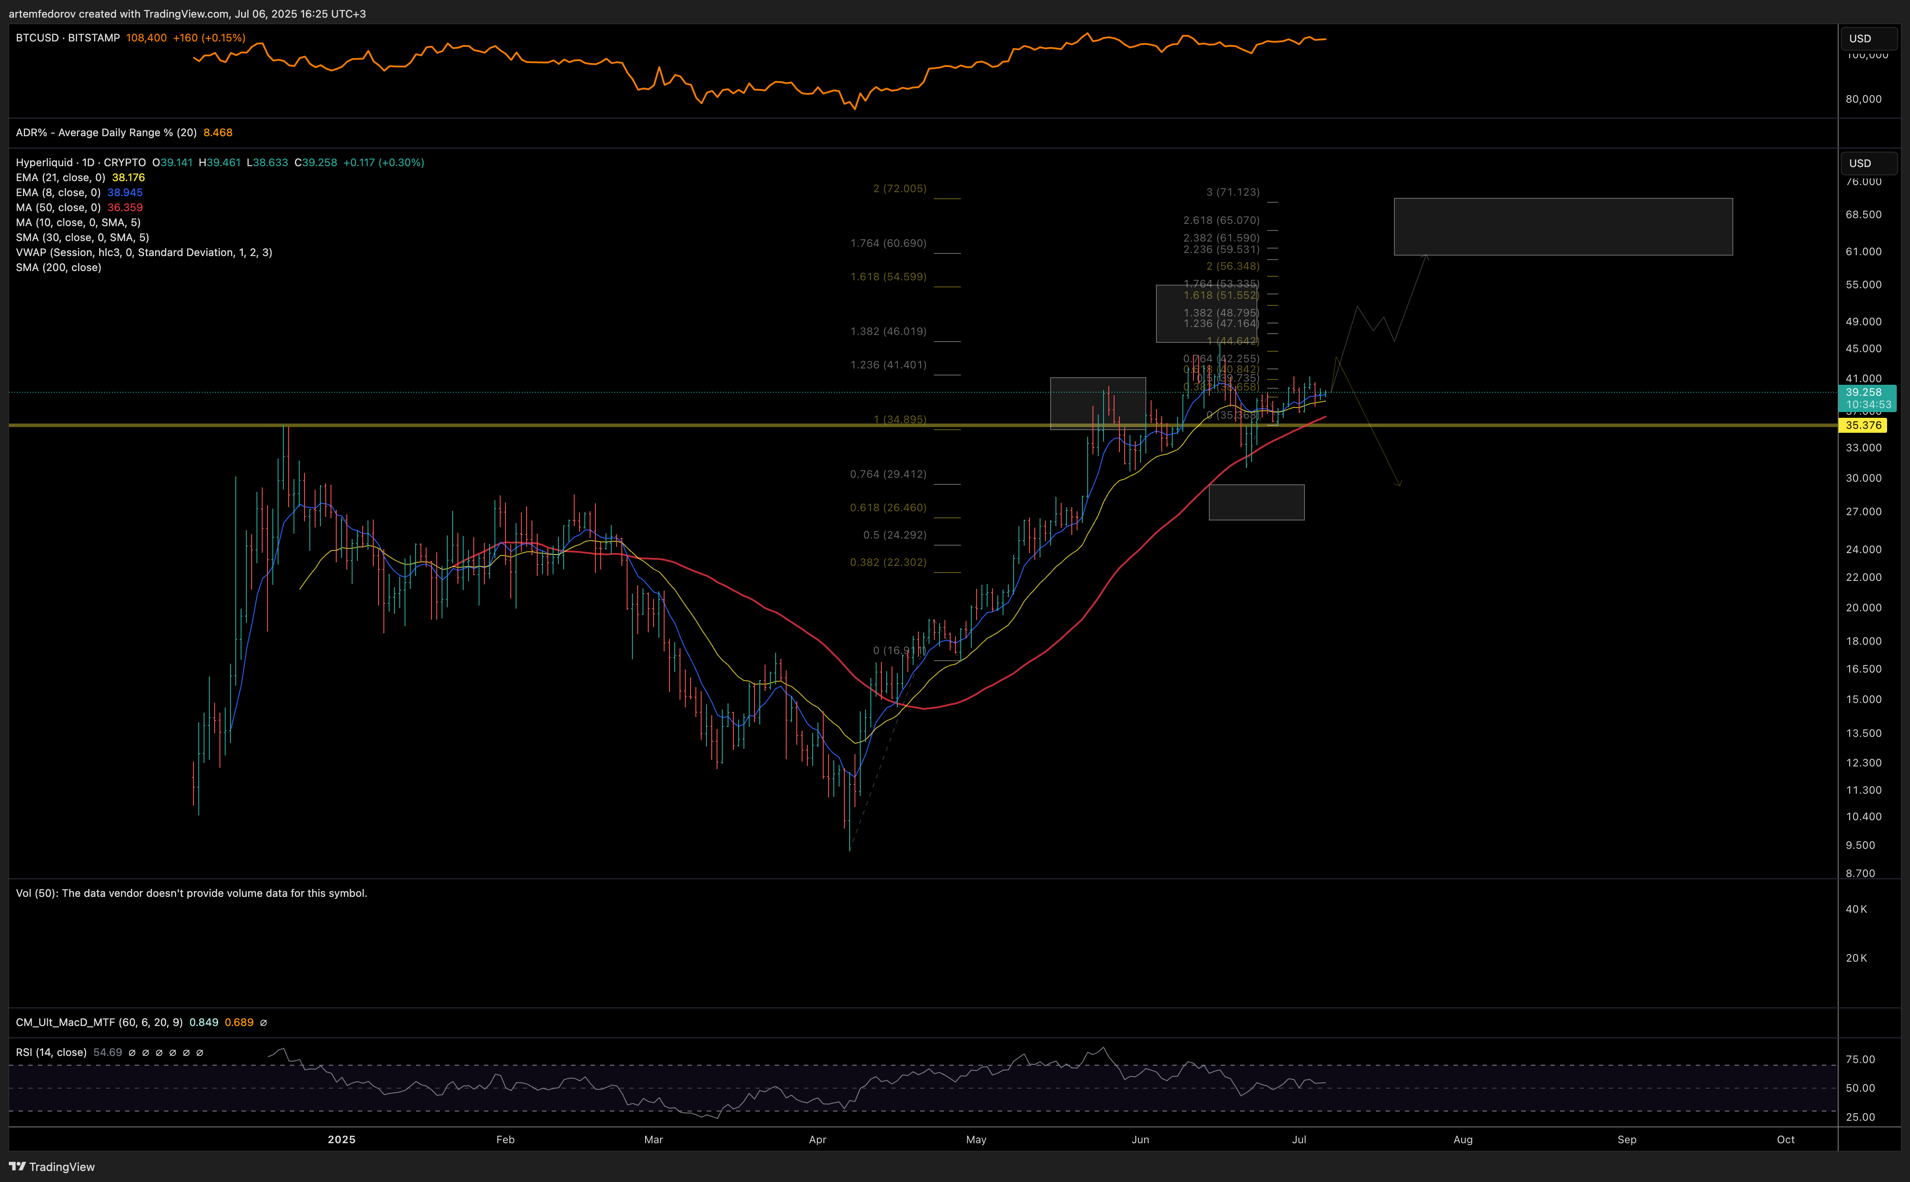
Task: Click the Fibonacci label 1.382 (46.019)
Action: 888,331
